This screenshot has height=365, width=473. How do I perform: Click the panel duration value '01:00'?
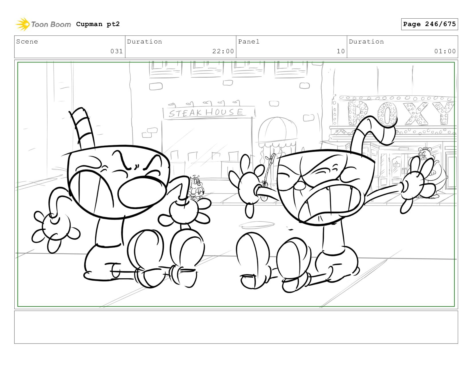(445, 51)
